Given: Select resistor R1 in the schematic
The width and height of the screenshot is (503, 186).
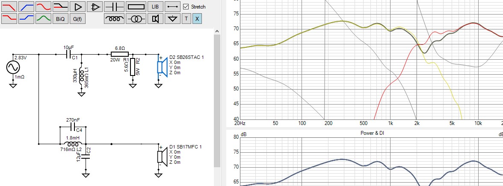Looking at the screenshot, I should pos(120,55).
